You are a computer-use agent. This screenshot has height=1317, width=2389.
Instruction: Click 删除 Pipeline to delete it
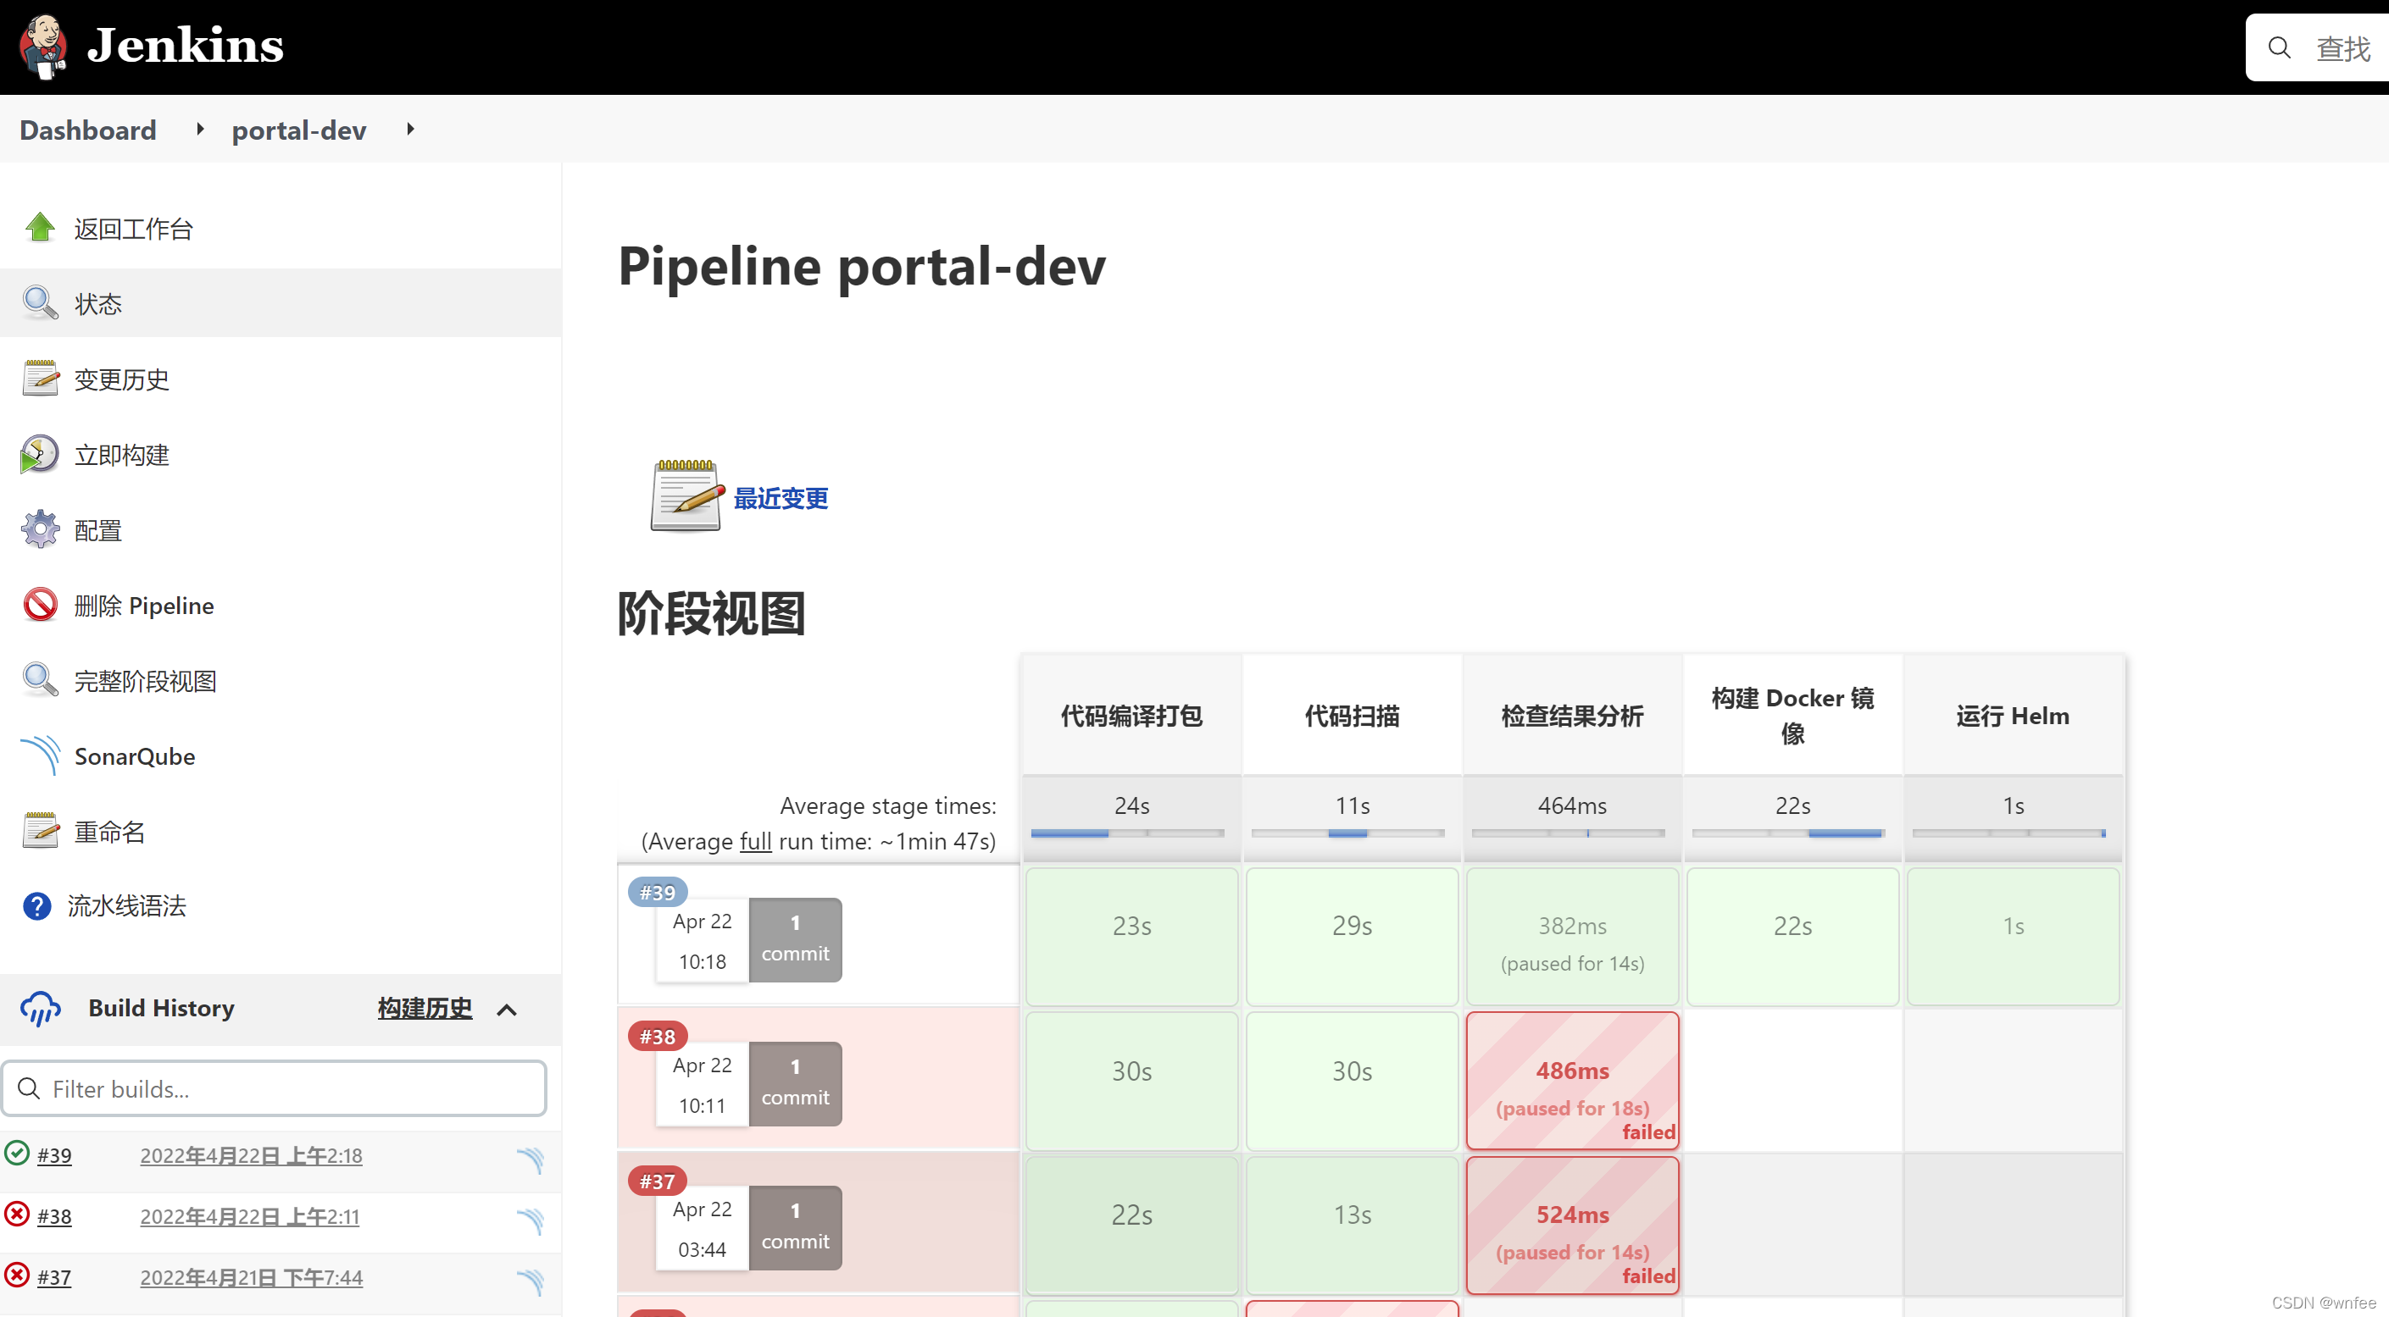click(146, 606)
